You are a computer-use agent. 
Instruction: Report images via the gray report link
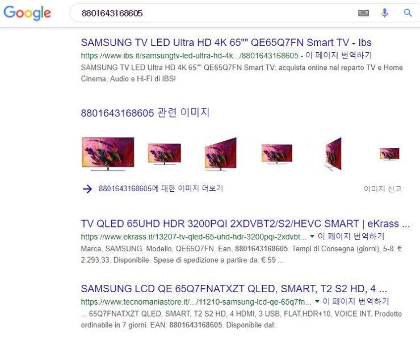click(x=383, y=189)
